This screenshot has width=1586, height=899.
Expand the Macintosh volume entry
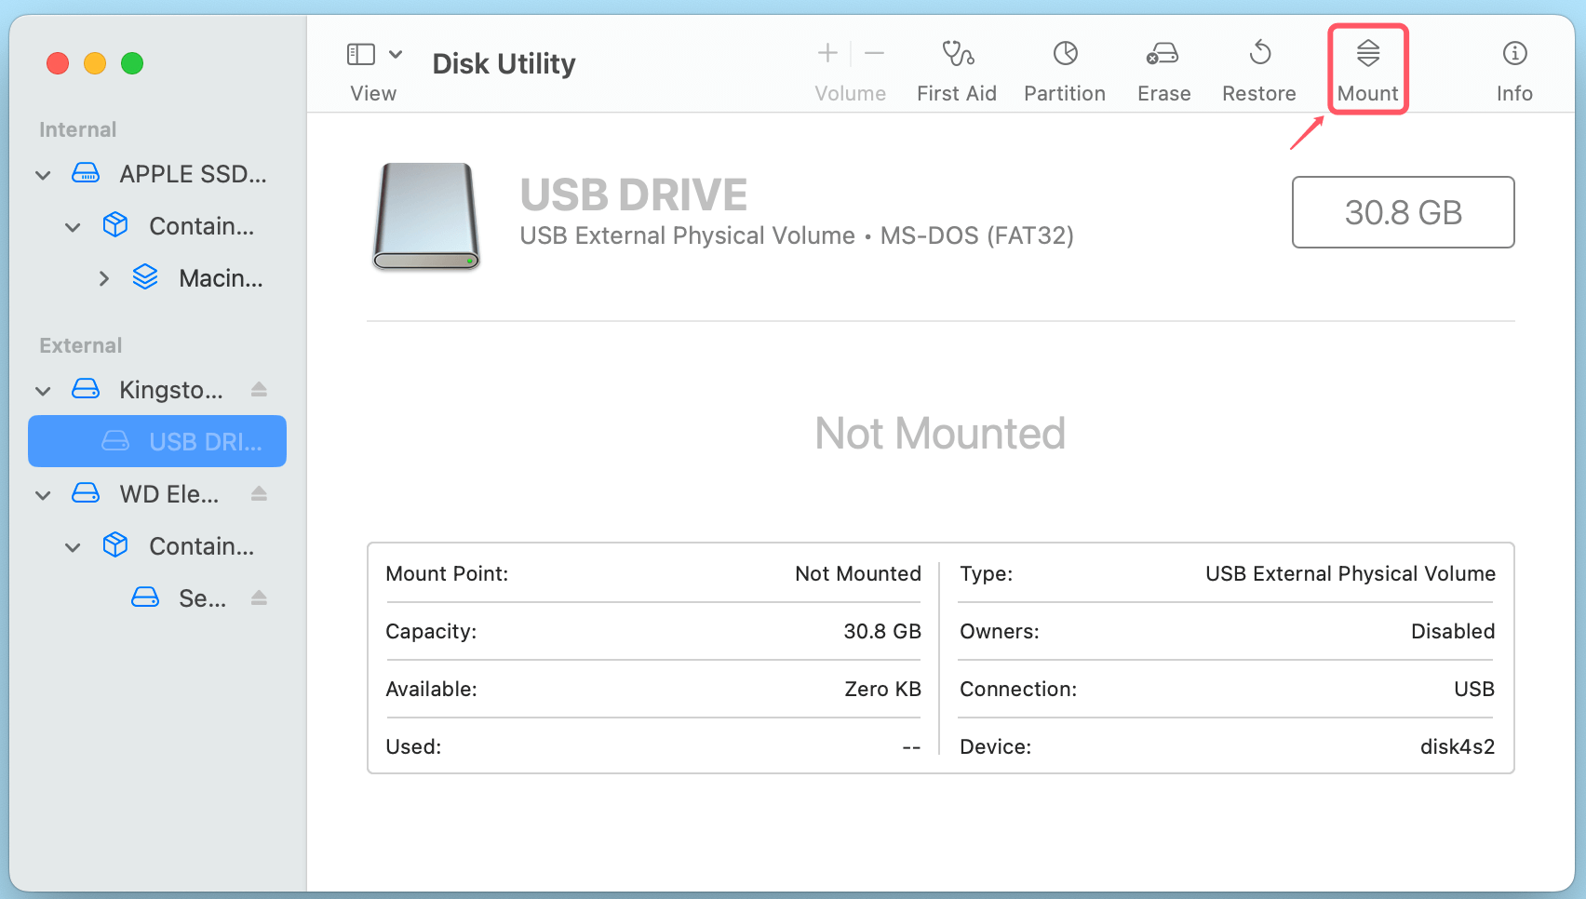103,277
